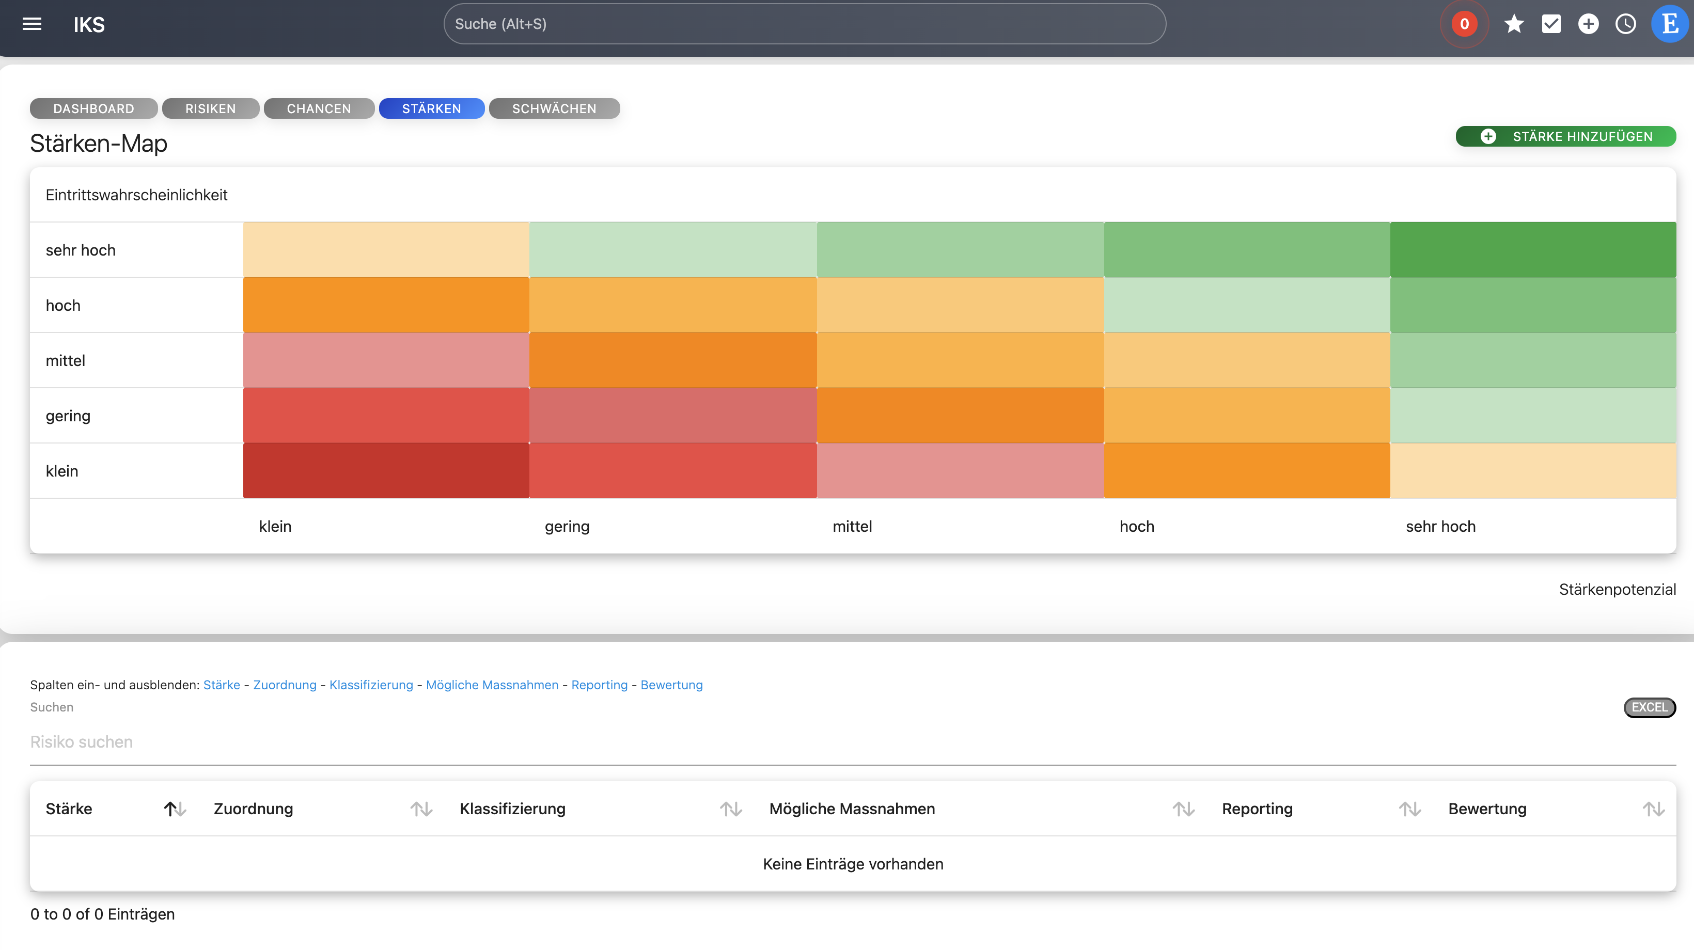This screenshot has width=1694, height=950.
Task: Hide the Klassifizierung column via its link
Action: pyautogui.click(x=370, y=685)
